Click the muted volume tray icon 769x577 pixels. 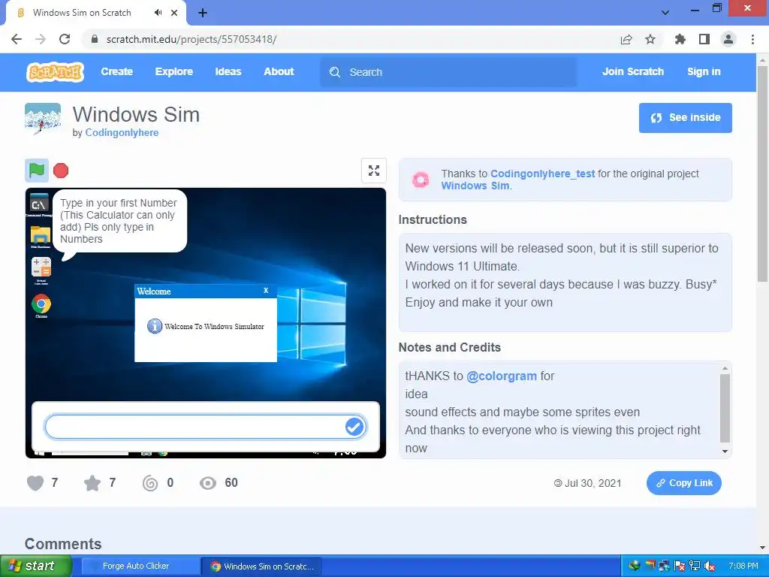click(x=710, y=566)
